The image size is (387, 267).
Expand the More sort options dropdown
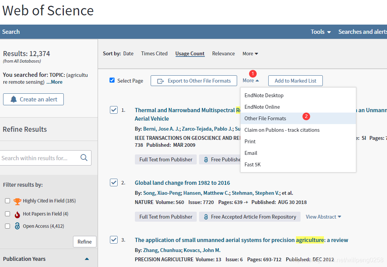click(x=250, y=53)
